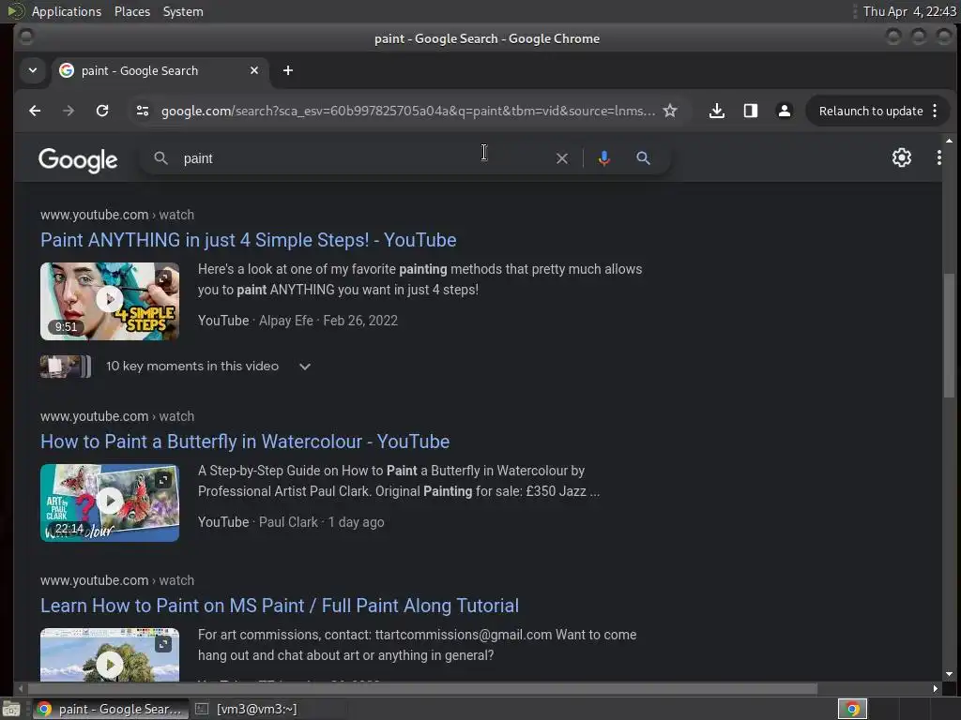The height and width of the screenshot is (720, 961).
Task: Click the horizontal scrollbar thumb
Action: (421, 689)
